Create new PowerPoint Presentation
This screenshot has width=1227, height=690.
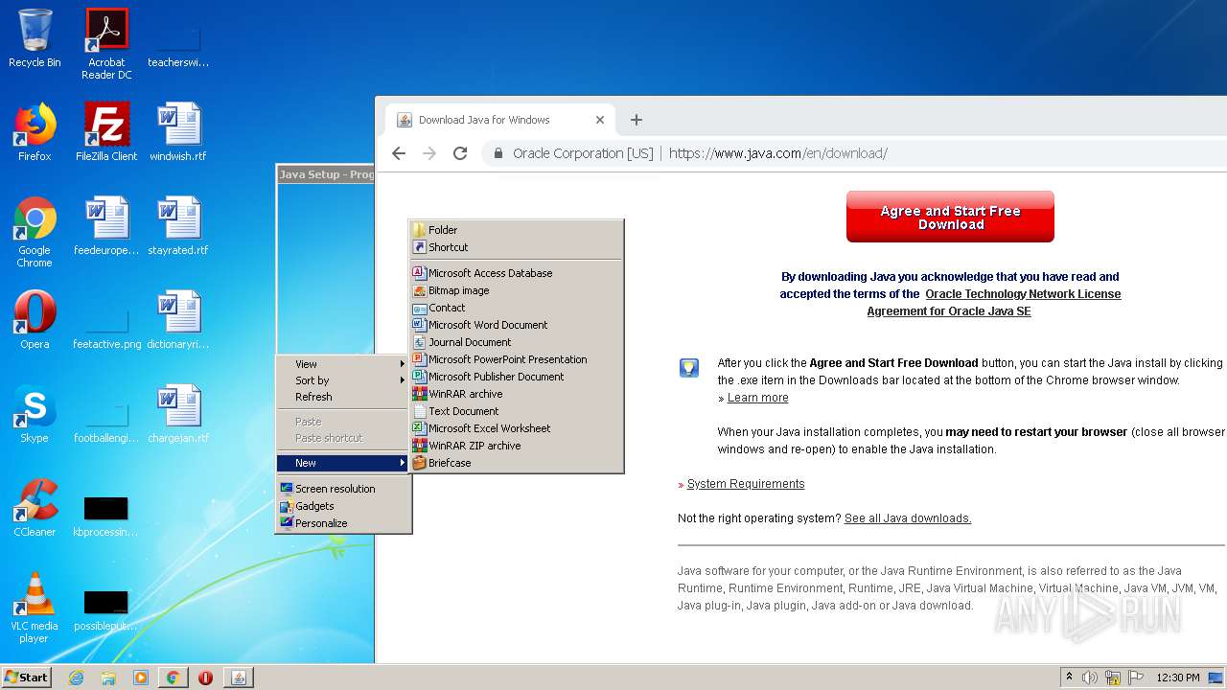click(517, 359)
